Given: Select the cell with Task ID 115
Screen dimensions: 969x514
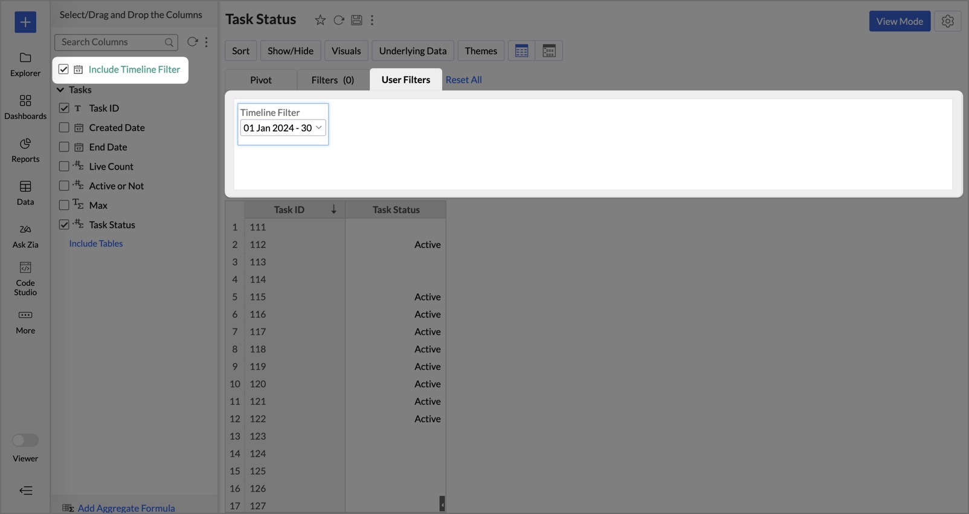Looking at the screenshot, I should [295, 297].
